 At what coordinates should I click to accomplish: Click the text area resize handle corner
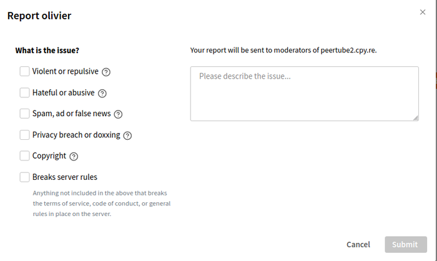click(416, 118)
